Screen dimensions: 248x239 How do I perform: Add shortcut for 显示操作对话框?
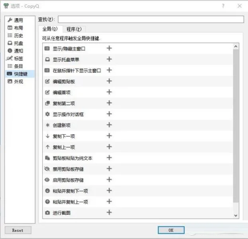tap(109, 114)
